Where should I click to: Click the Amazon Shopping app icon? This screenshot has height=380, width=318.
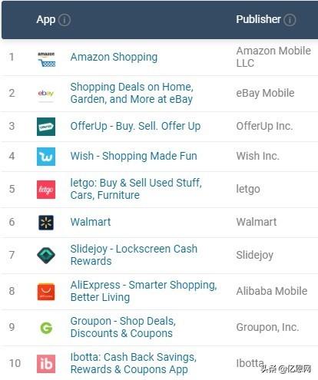tap(46, 59)
